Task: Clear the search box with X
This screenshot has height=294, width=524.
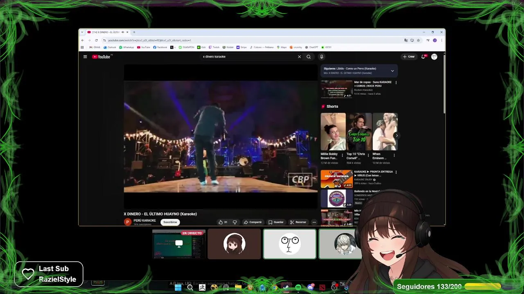Action: 299,57
